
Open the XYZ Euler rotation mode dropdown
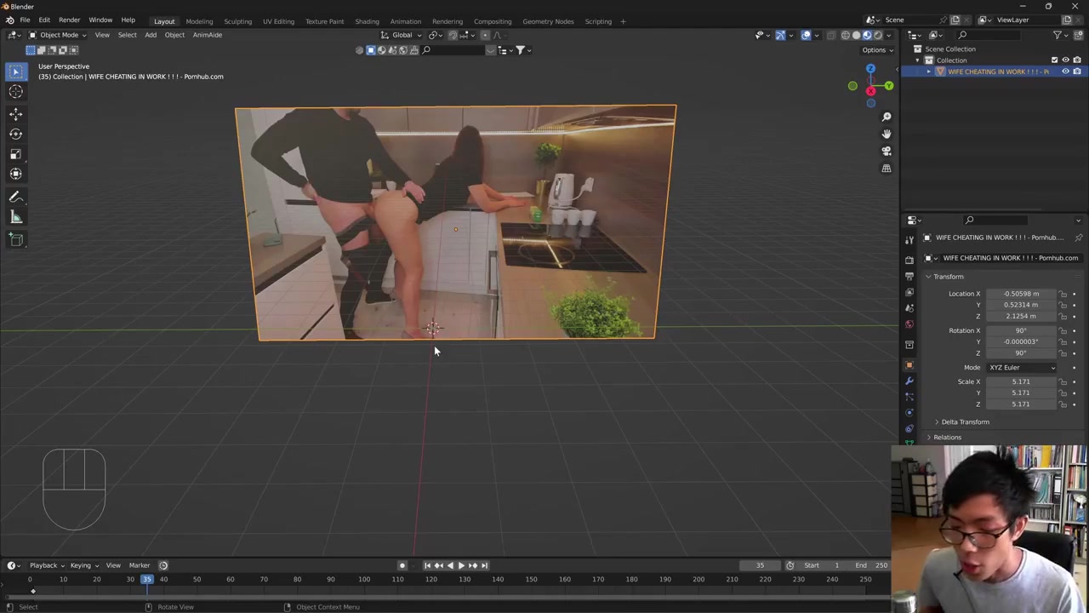tap(1021, 368)
